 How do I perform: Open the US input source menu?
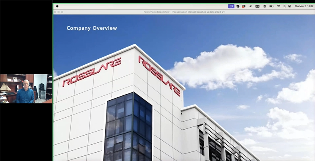click(257, 6)
